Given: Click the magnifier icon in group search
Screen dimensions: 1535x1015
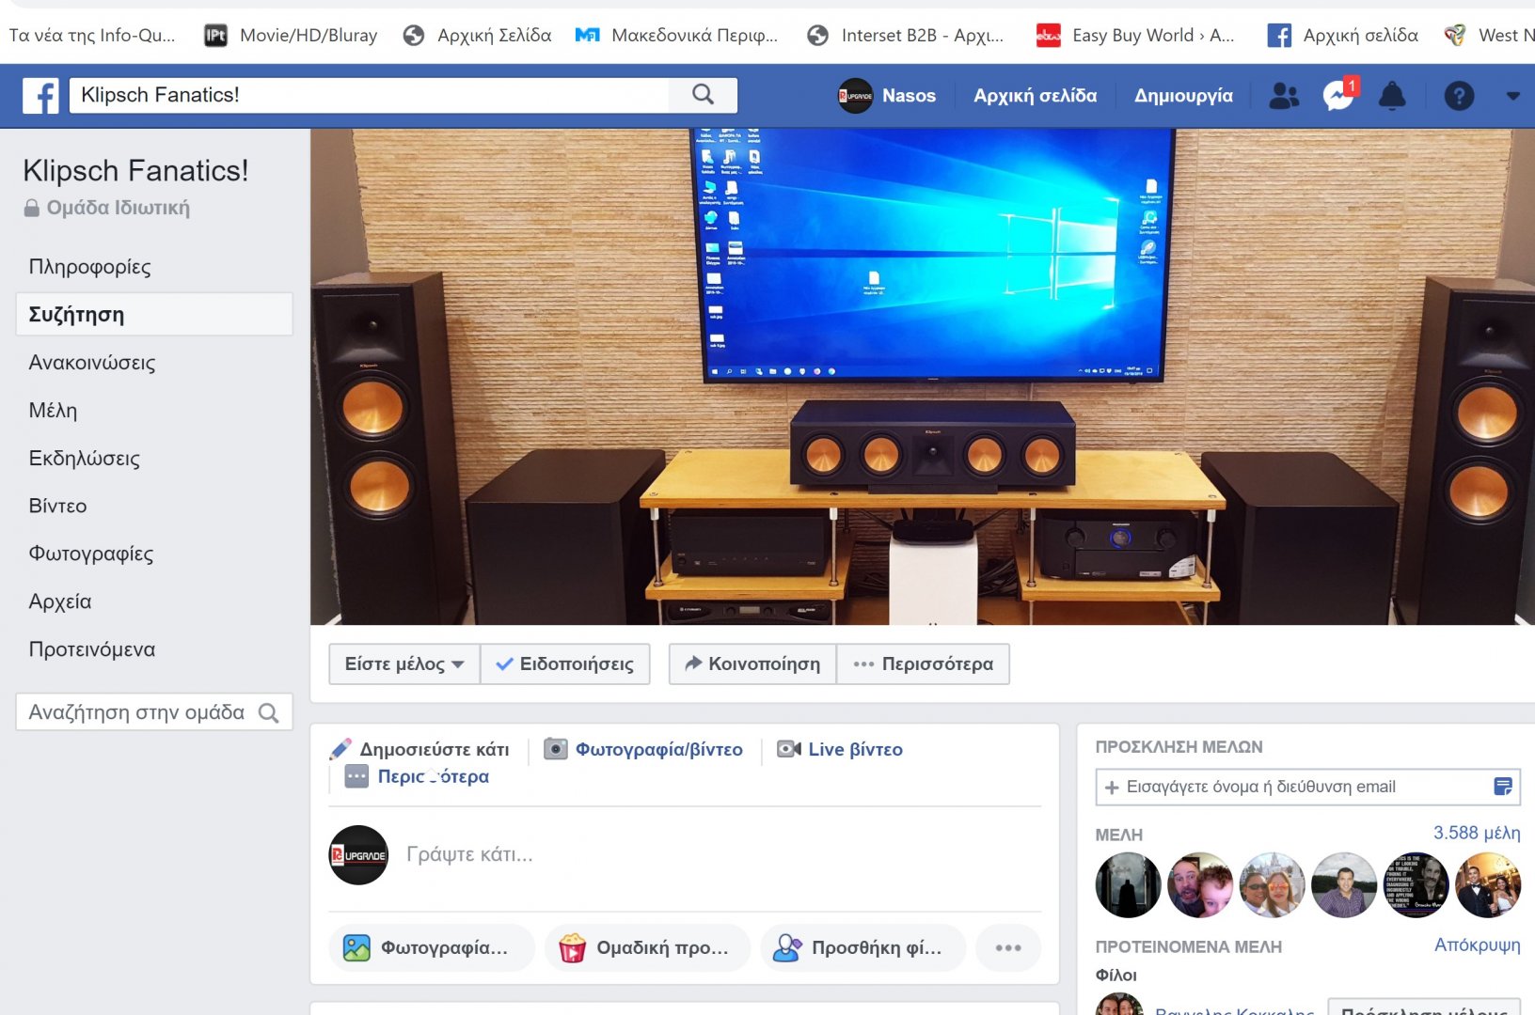Looking at the screenshot, I should 269,713.
